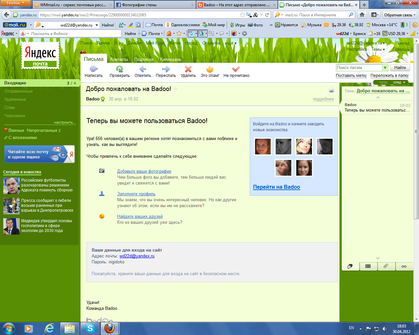Click the Yandex bar settings gear icon
The height and width of the screenshot is (335, 419).
click(x=245, y=33)
